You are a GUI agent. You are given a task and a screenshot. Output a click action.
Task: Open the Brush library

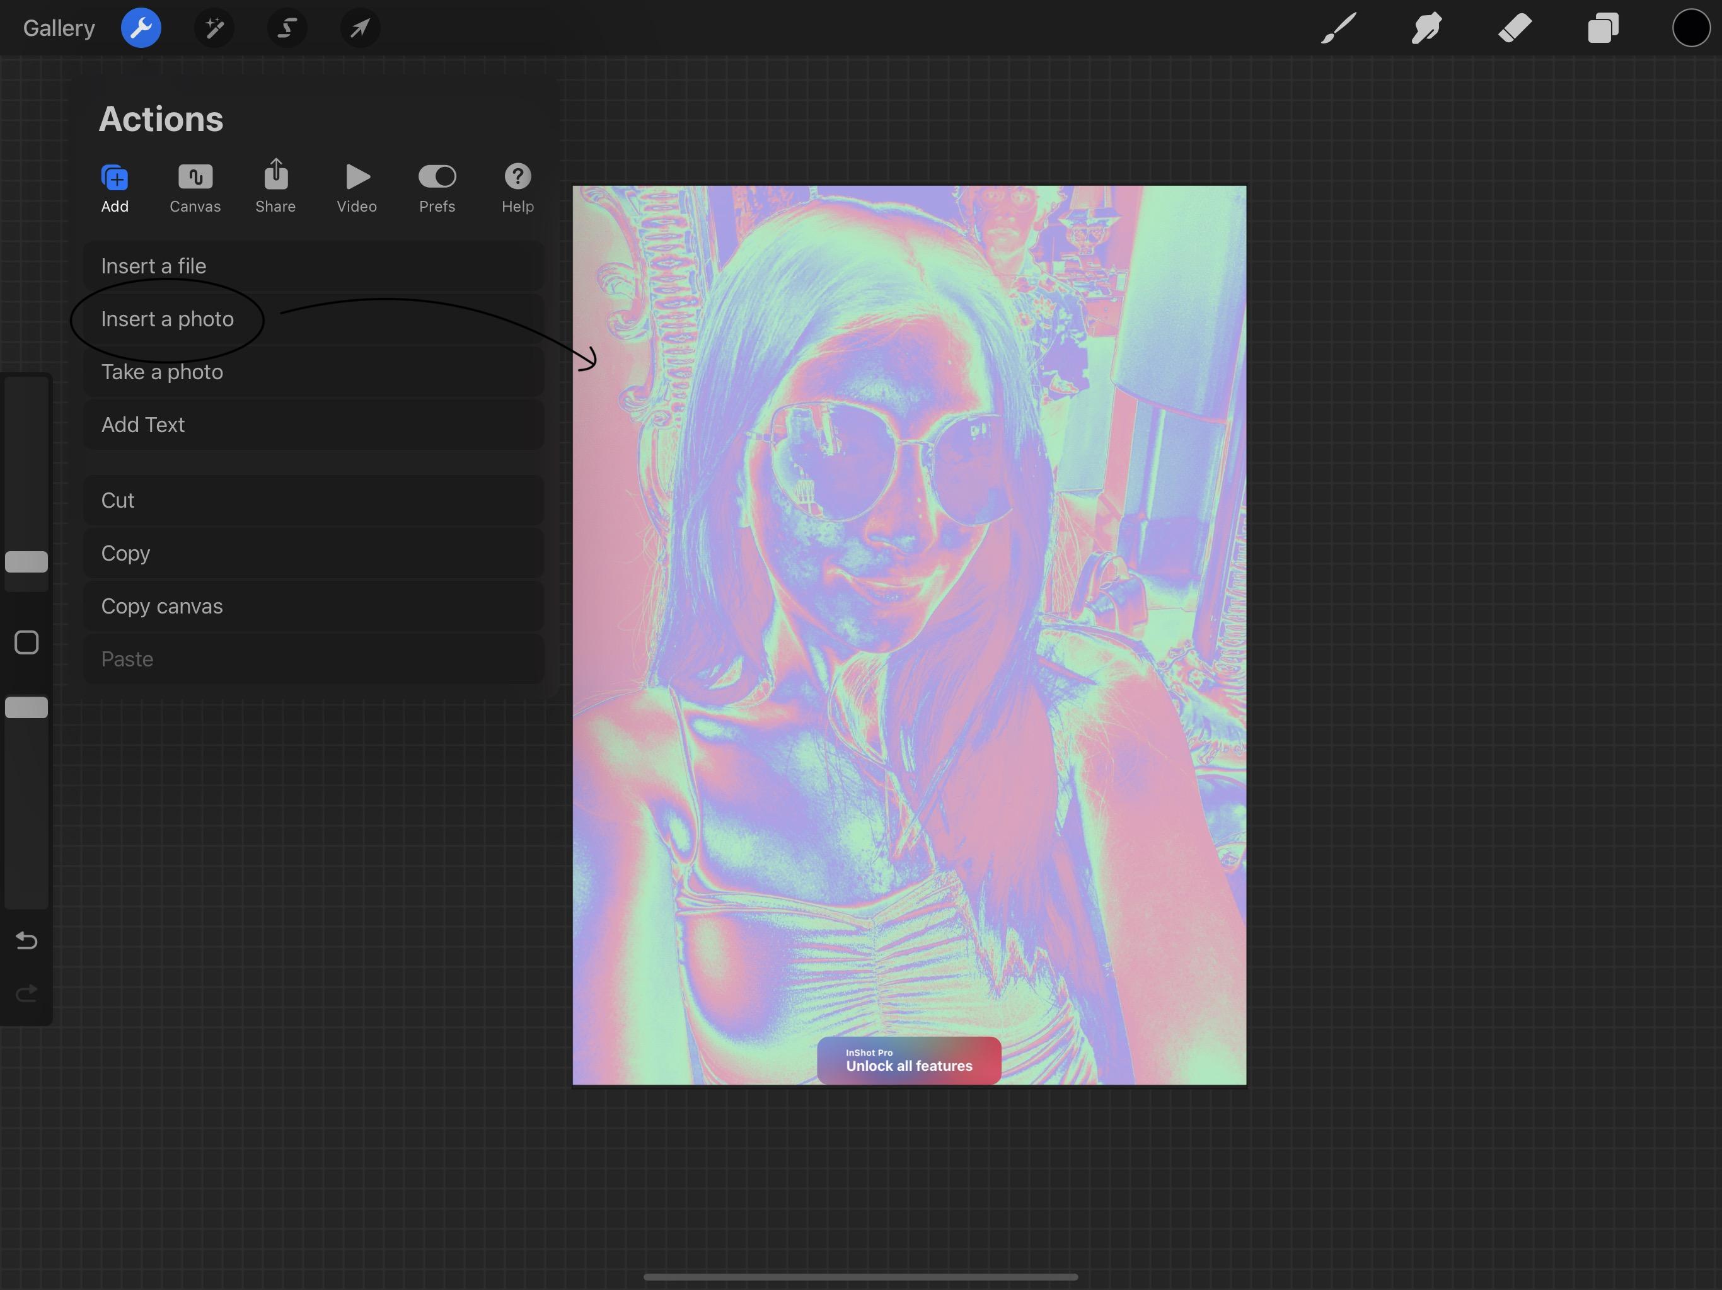pos(1338,29)
